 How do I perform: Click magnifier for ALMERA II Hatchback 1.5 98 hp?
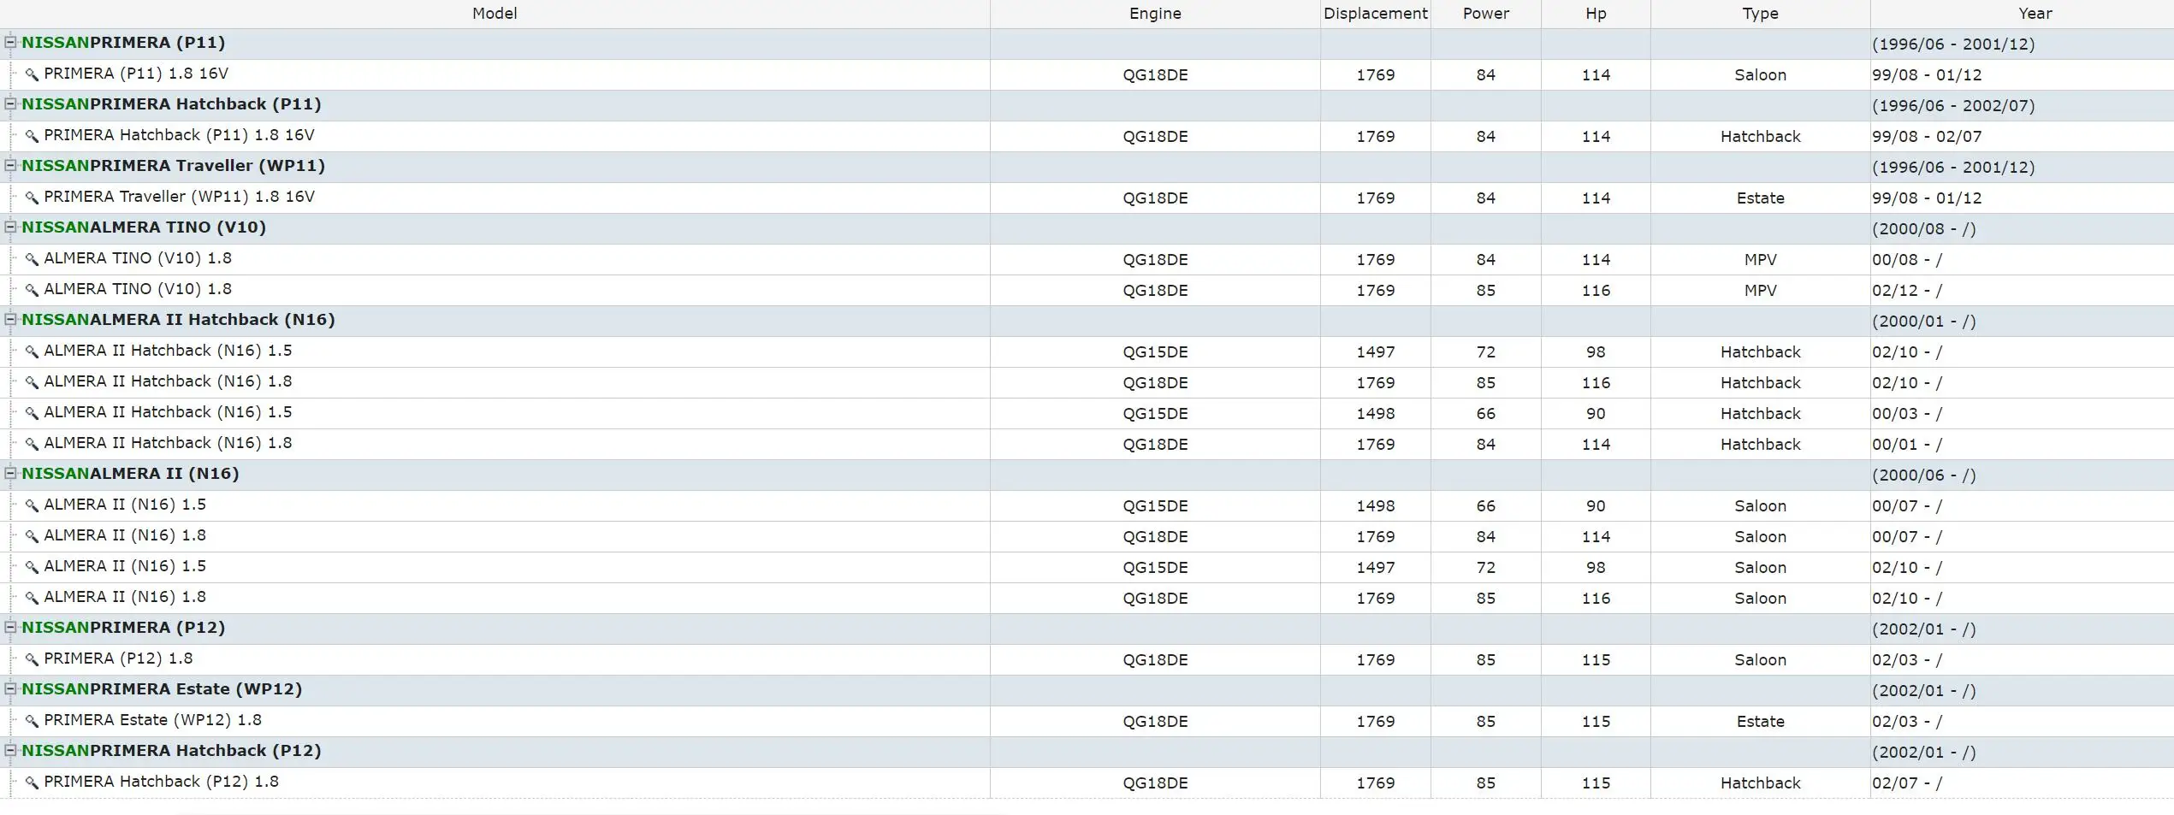(32, 351)
